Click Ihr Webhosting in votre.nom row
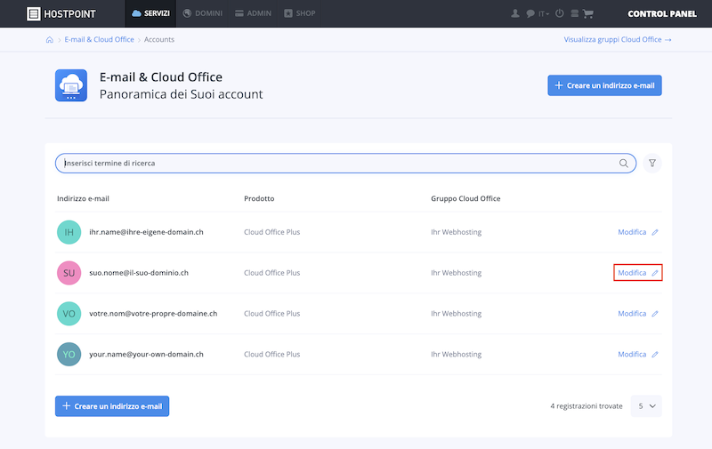 click(456, 314)
